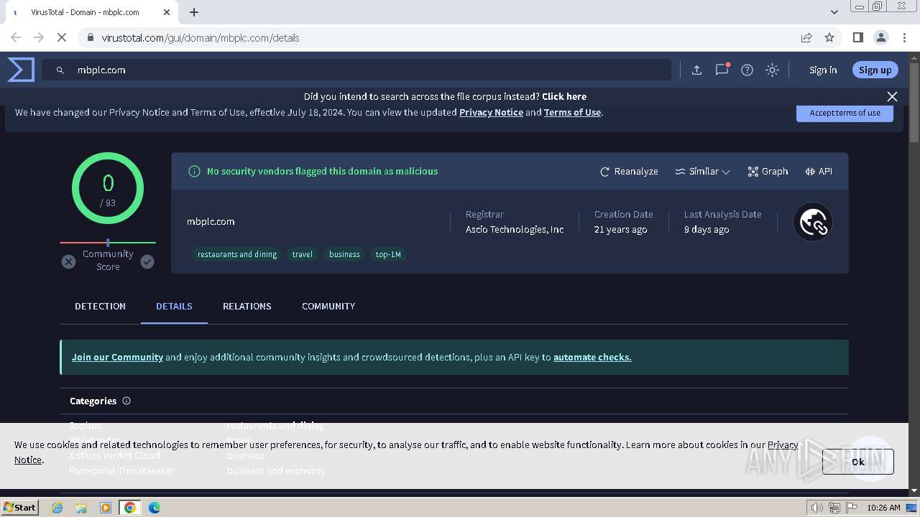The image size is (920, 517).
Task: Open Microsoft Edge from the taskbar
Action: tap(154, 508)
